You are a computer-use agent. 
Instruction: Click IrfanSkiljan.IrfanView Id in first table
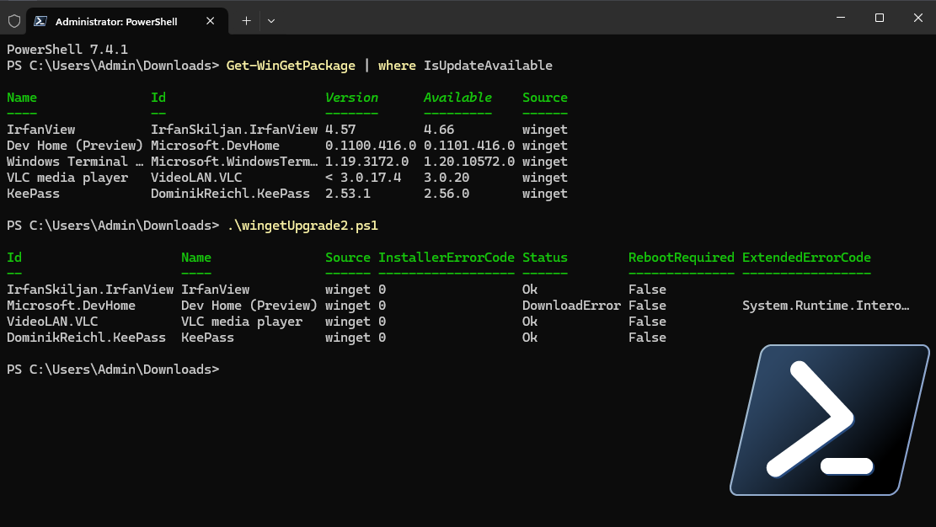point(234,130)
